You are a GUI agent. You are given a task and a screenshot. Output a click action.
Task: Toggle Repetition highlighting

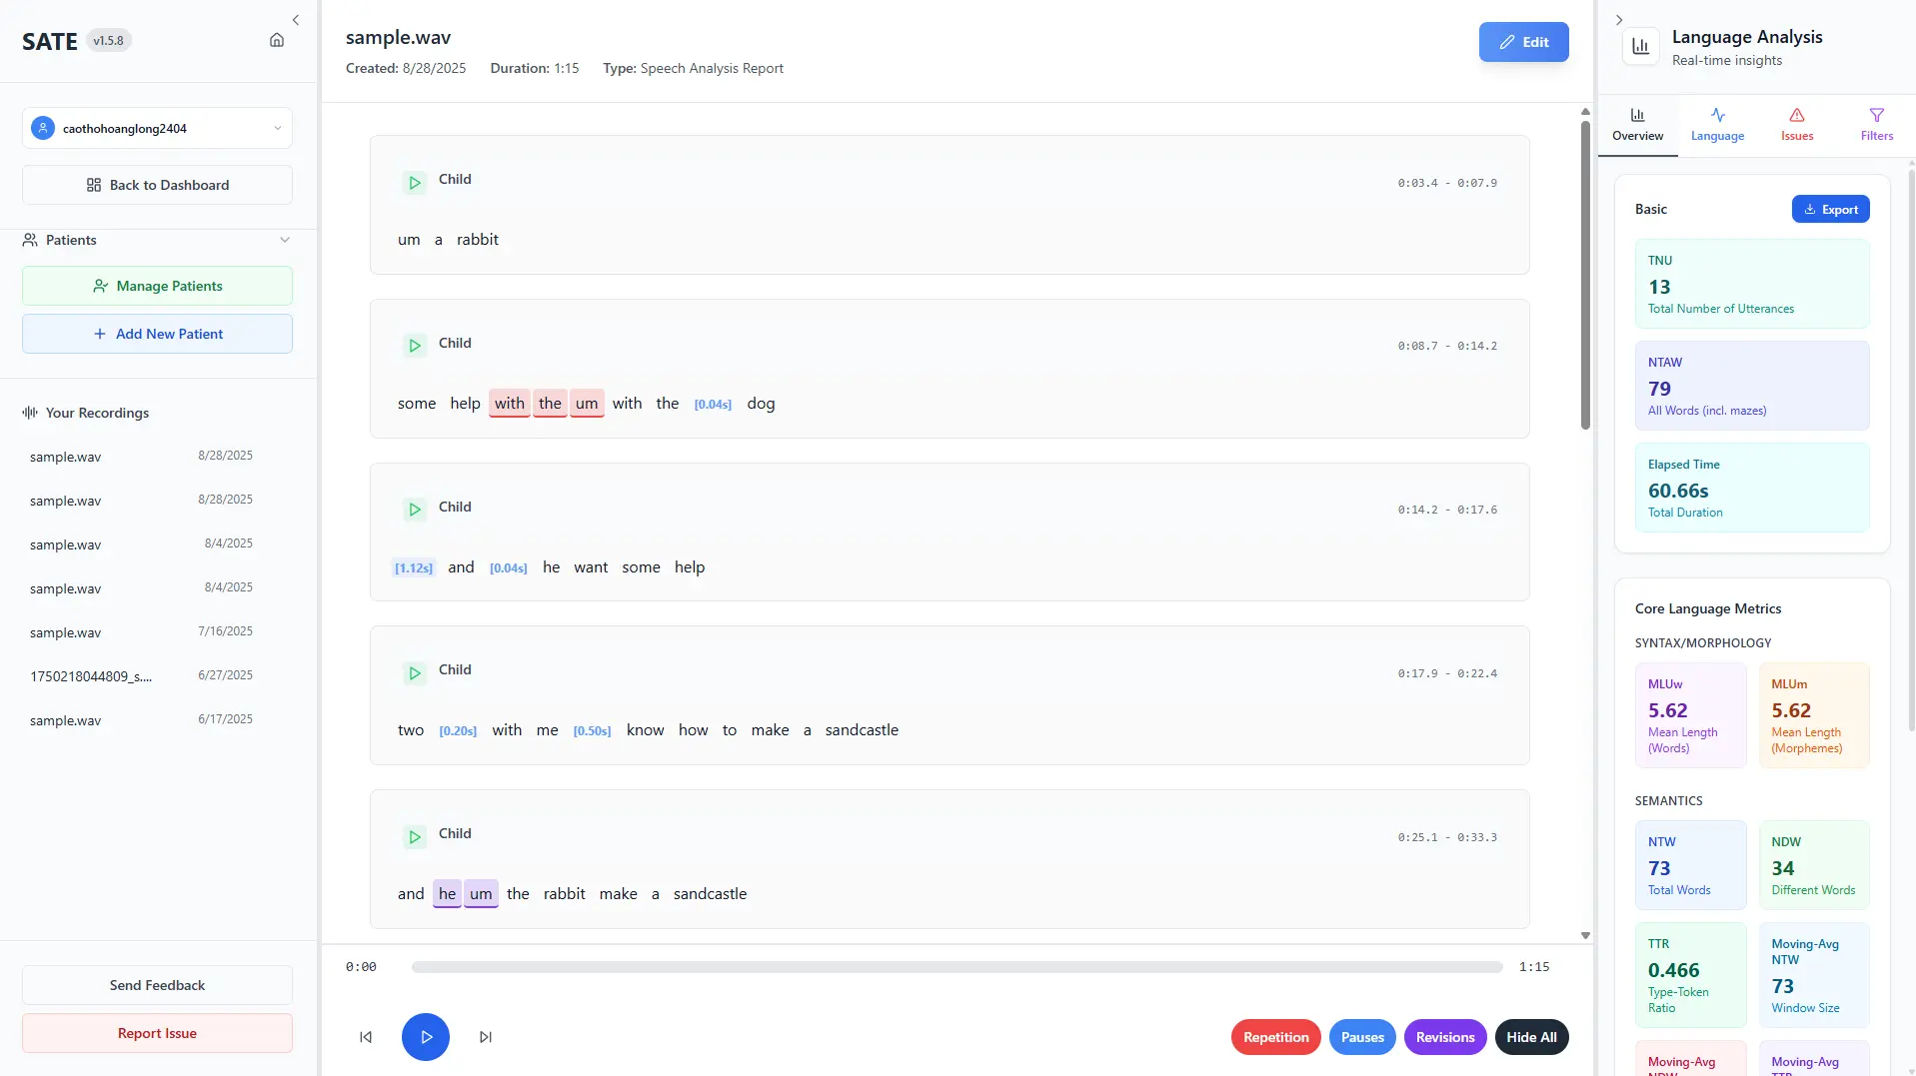(1275, 1037)
